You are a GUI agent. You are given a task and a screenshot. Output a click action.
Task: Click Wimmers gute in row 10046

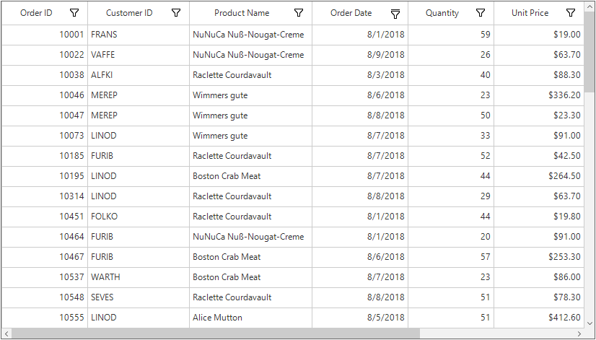pyautogui.click(x=251, y=95)
